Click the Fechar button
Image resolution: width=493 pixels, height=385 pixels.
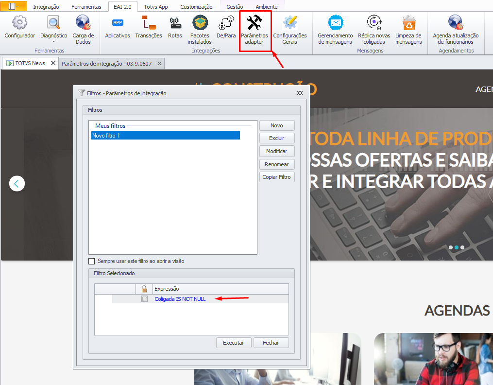pos(271,343)
